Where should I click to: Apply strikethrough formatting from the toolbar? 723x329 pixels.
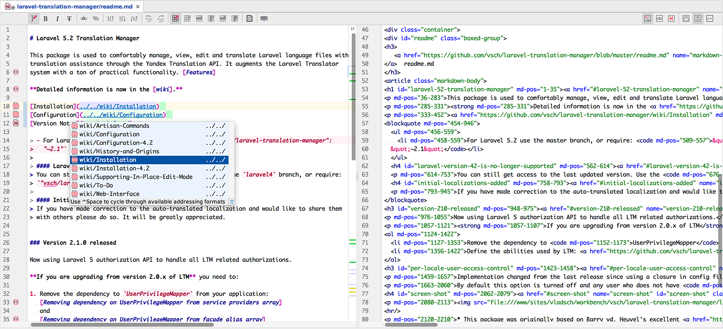click(x=69, y=18)
